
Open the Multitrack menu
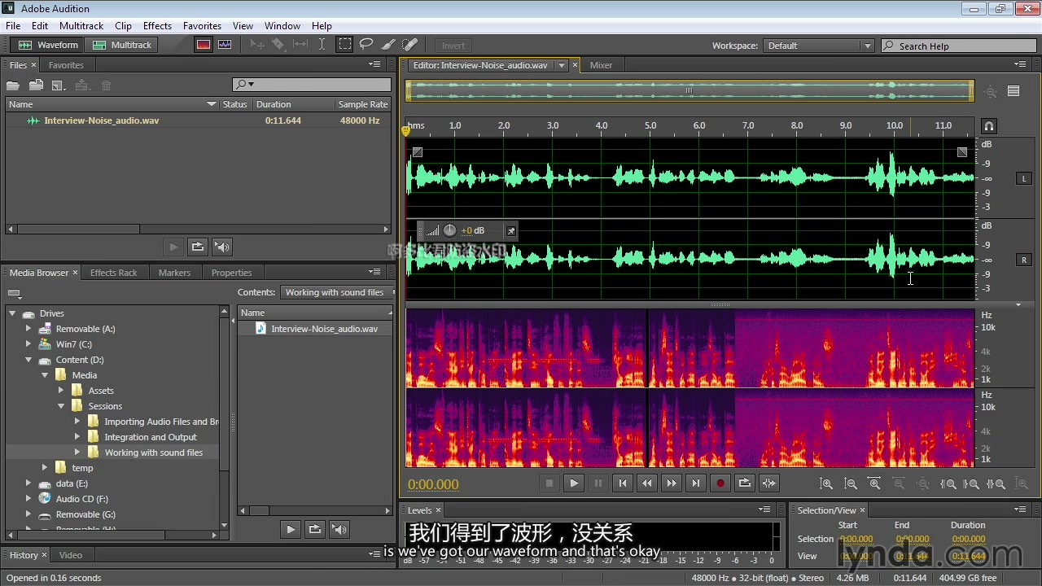[81, 26]
